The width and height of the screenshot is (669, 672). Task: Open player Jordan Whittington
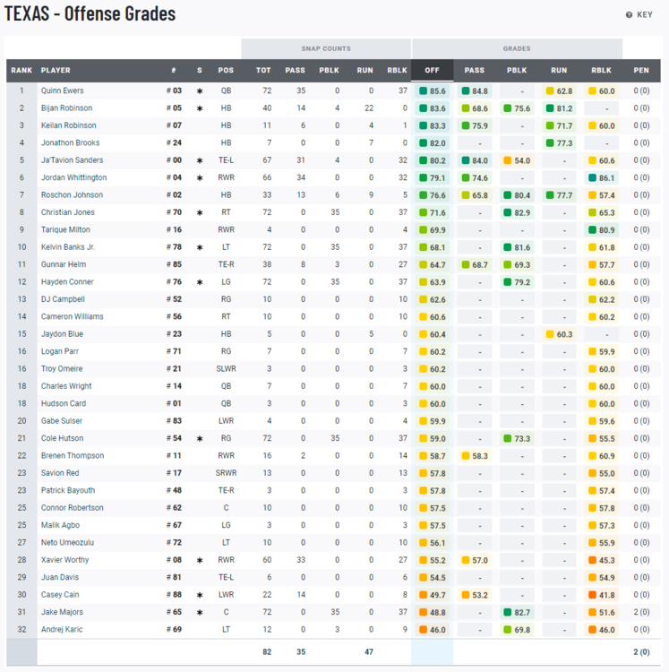coord(73,178)
